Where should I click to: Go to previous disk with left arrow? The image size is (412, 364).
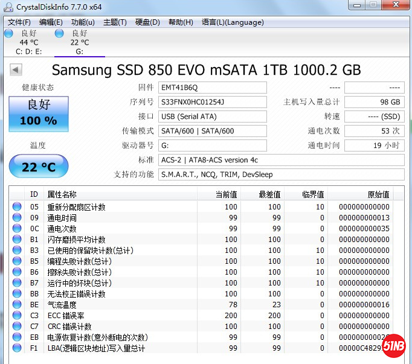tap(16, 70)
